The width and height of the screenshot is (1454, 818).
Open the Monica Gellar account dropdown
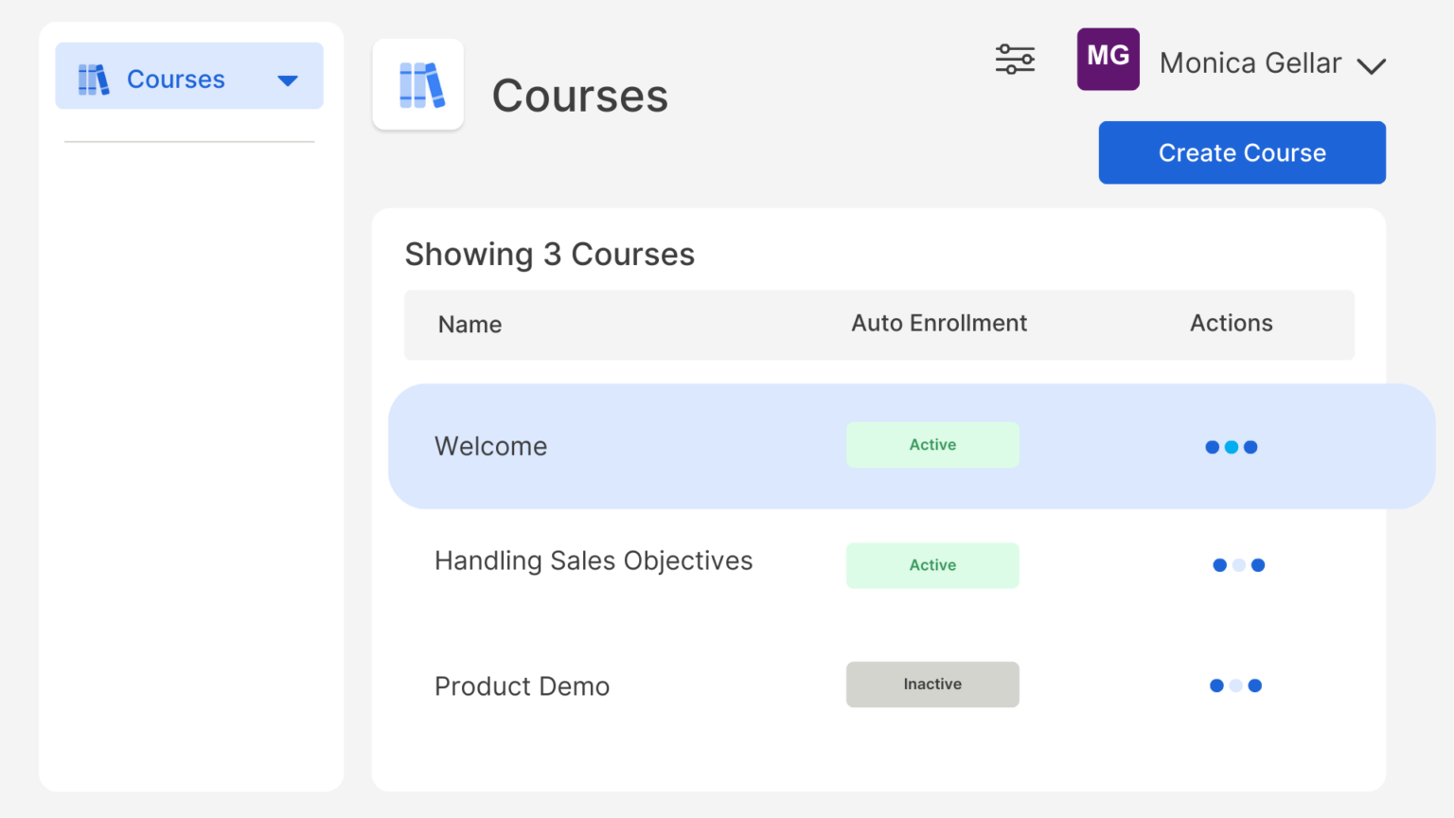point(1251,62)
